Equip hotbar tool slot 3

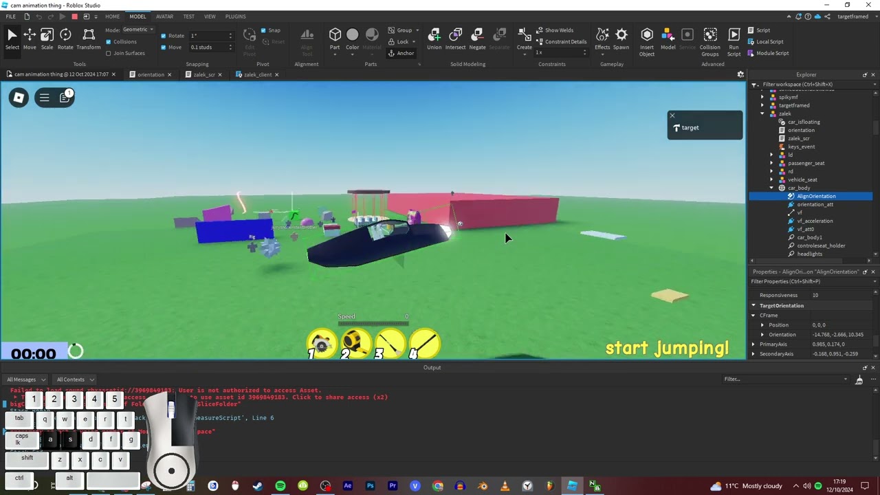coord(390,344)
